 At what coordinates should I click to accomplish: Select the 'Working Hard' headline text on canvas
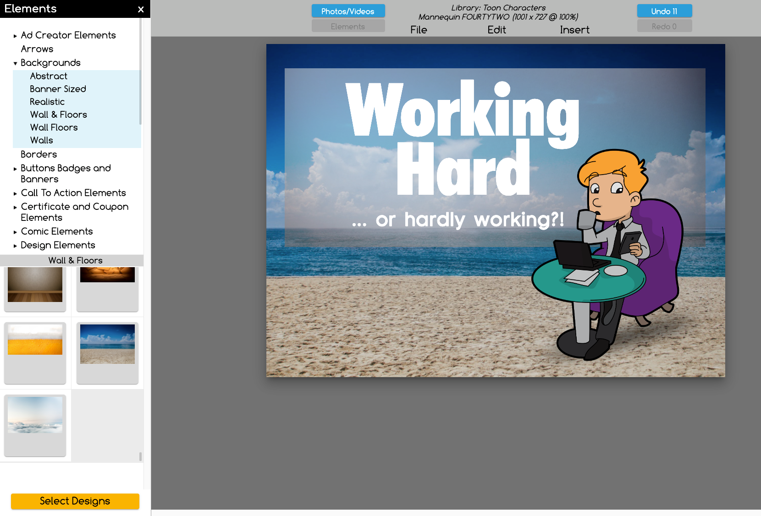(462, 137)
